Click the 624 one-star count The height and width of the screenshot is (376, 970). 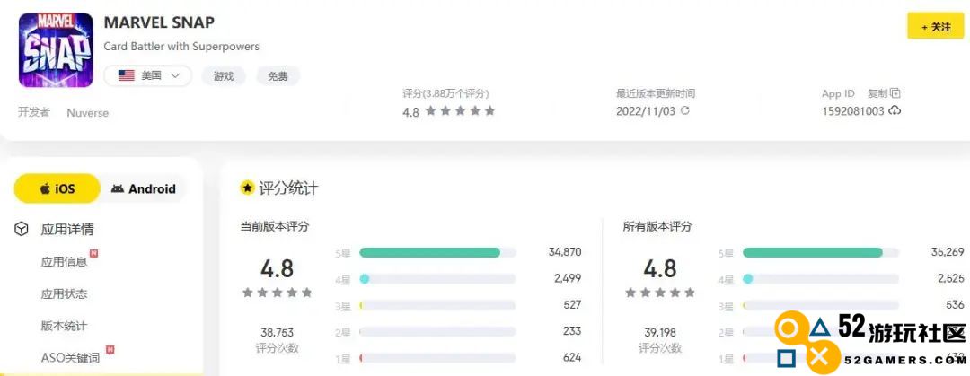click(x=572, y=357)
